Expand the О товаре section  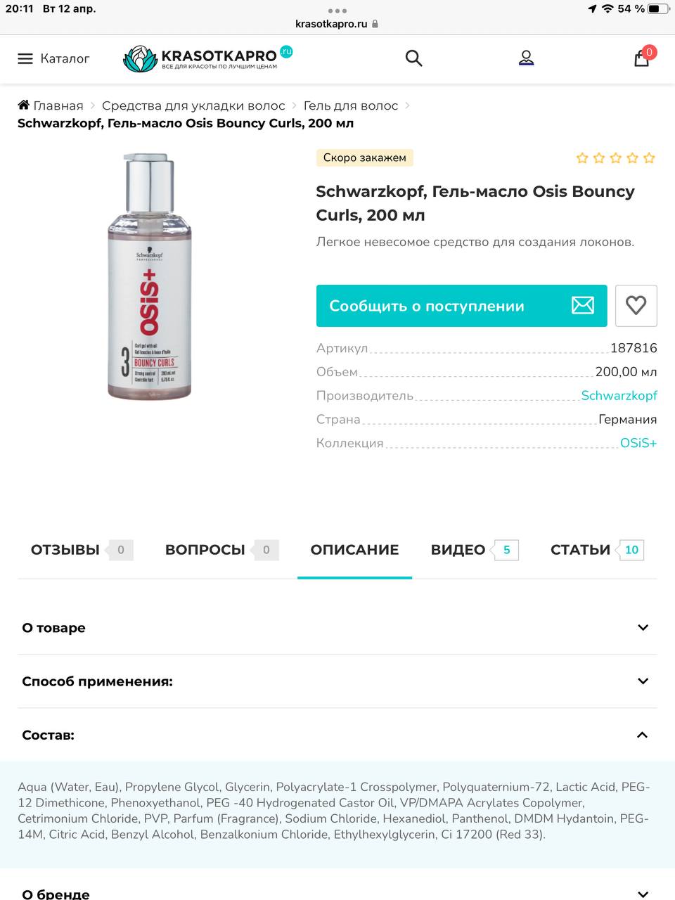337,628
